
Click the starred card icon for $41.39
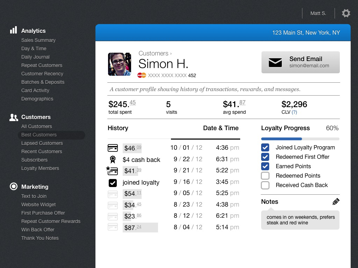tap(112, 171)
